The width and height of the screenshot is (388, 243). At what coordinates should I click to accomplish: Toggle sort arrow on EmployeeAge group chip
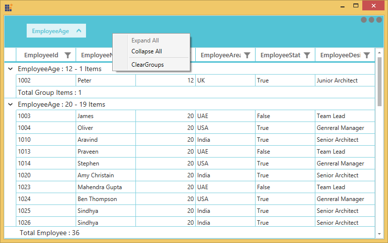click(x=79, y=31)
